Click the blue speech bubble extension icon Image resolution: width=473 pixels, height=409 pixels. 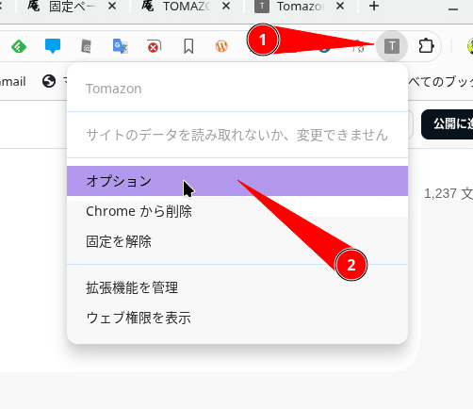[53, 46]
